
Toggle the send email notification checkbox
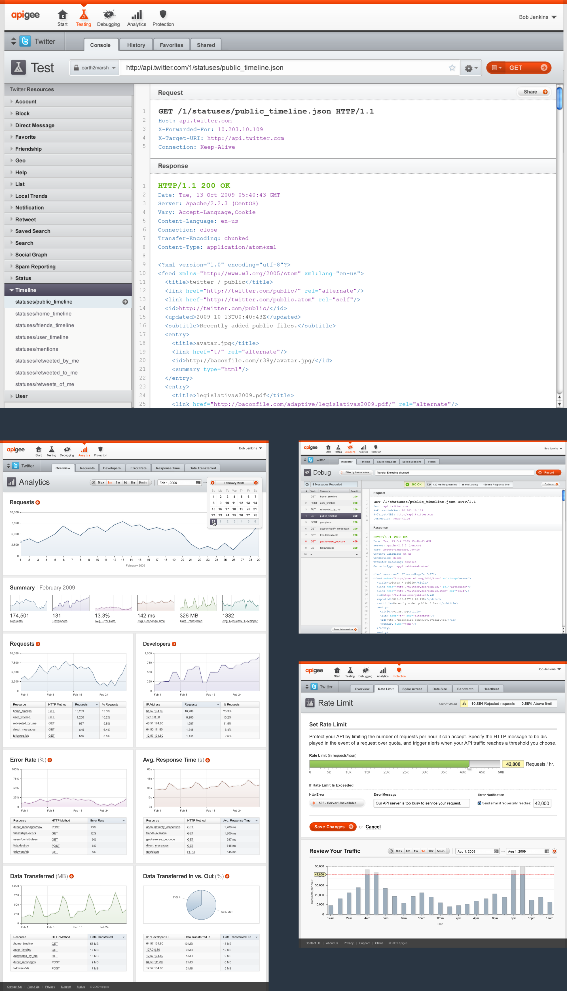pyautogui.click(x=479, y=803)
